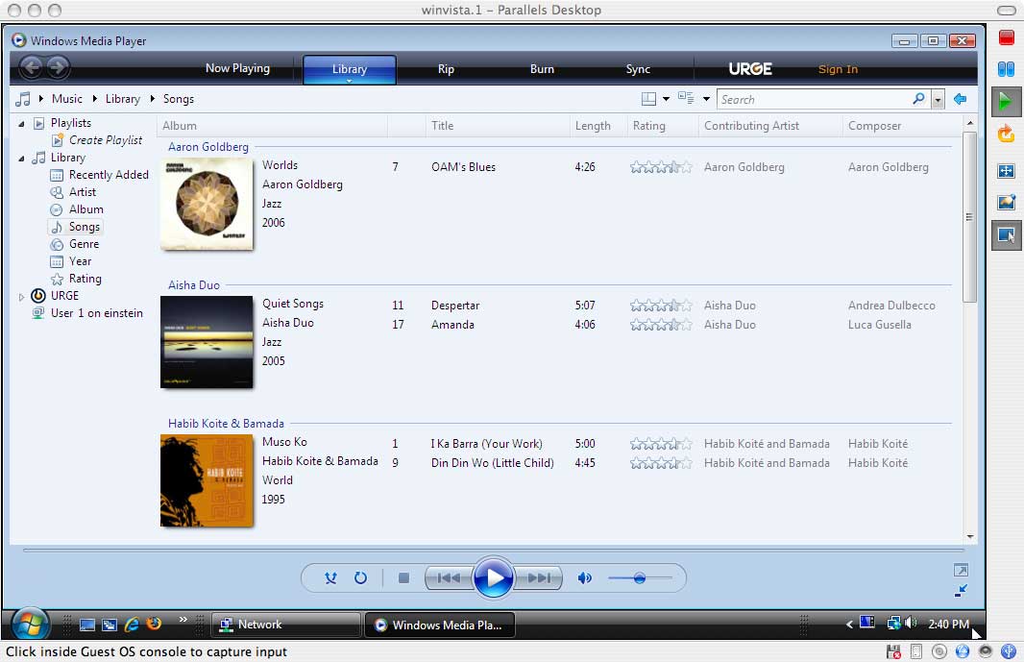Click the playback seek bar
The width and height of the screenshot is (1024, 662).
[x=493, y=551]
